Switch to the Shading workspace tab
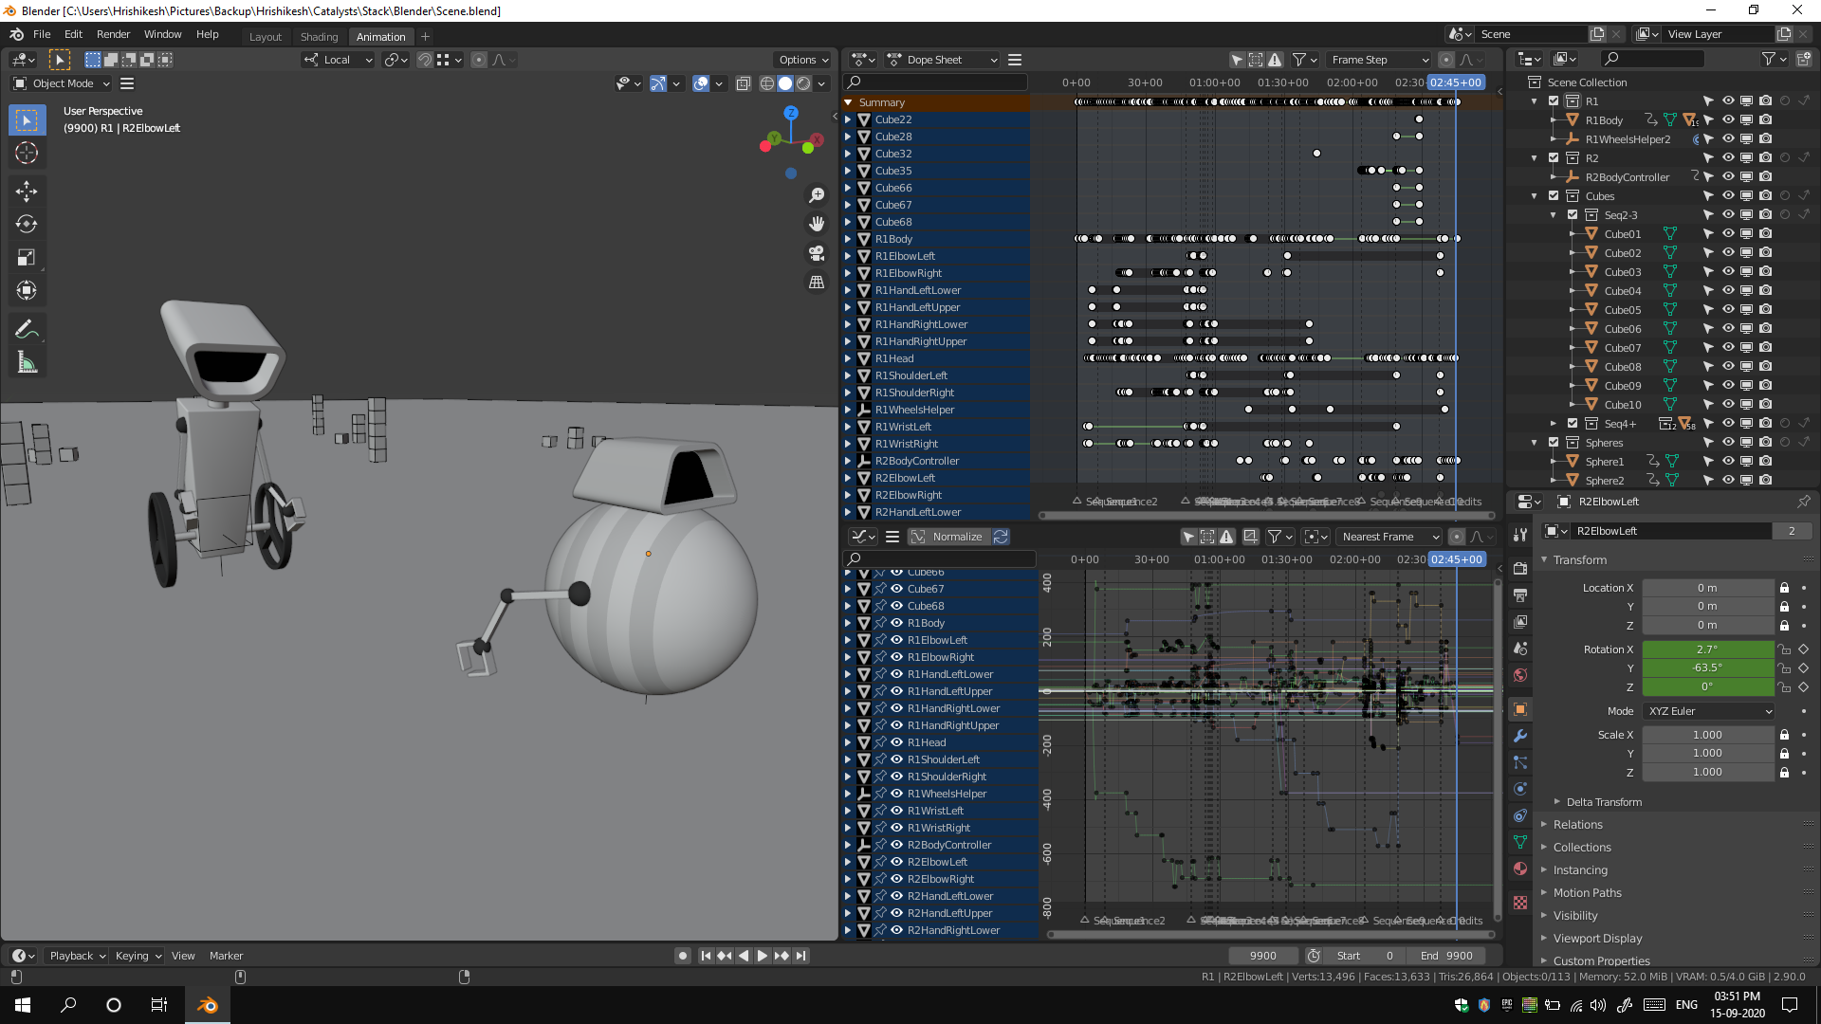Viewport: 1821px width, 1024px height. pos(319,37)
